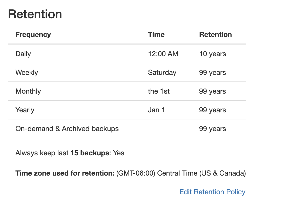Screen dimensions: 292x212
Task: Select the Weekly frequency row
Action: (27, 72)
